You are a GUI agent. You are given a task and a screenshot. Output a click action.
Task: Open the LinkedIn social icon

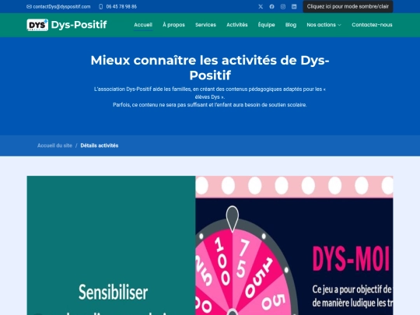coord(294,7)
